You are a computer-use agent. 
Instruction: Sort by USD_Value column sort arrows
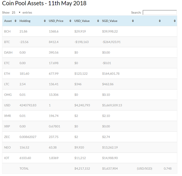click(98, 21)
